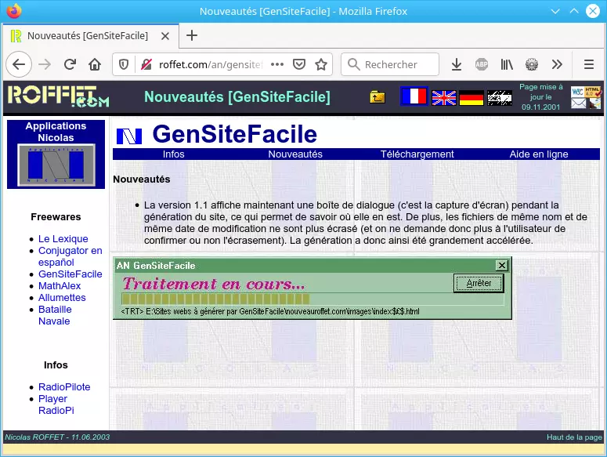Open a new browser tab
The image size is (607, 457).
192,35
